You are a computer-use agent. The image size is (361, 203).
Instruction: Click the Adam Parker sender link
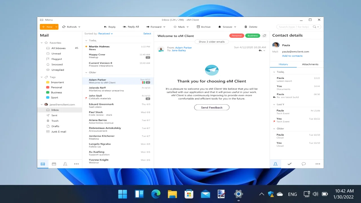coord(183,48)
